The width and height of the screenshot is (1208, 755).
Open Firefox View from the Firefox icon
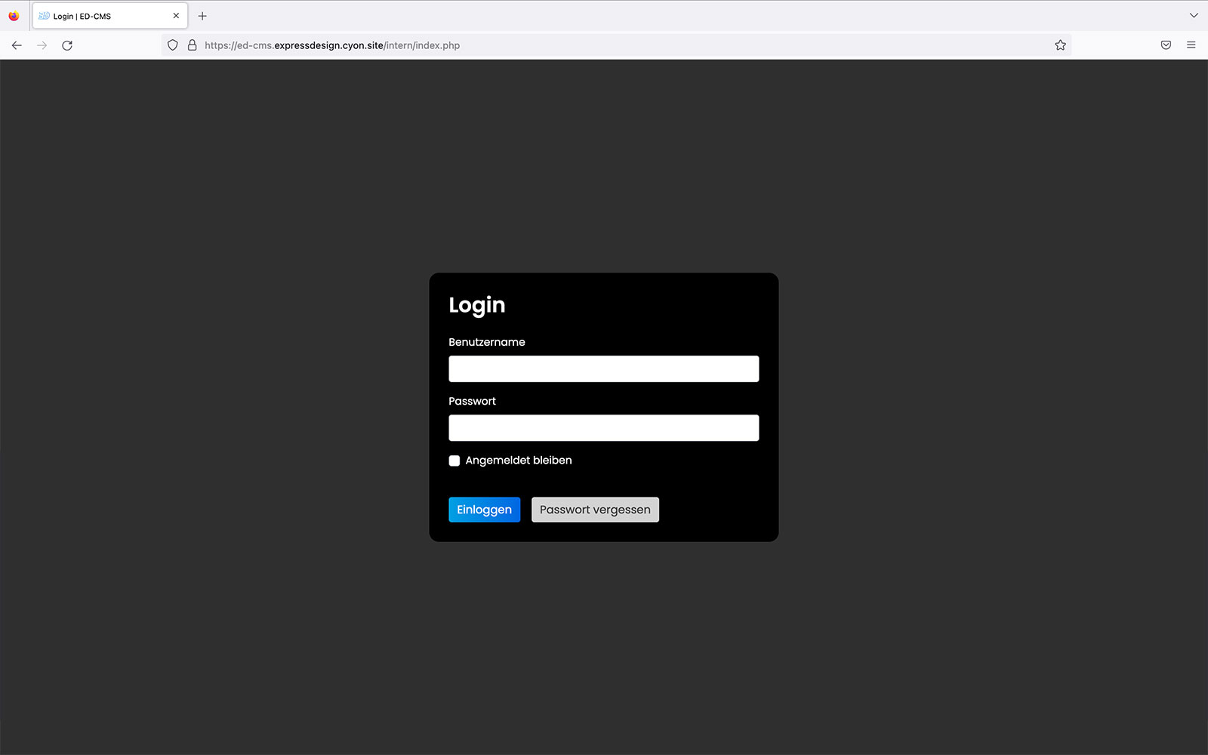coord(14,16)
